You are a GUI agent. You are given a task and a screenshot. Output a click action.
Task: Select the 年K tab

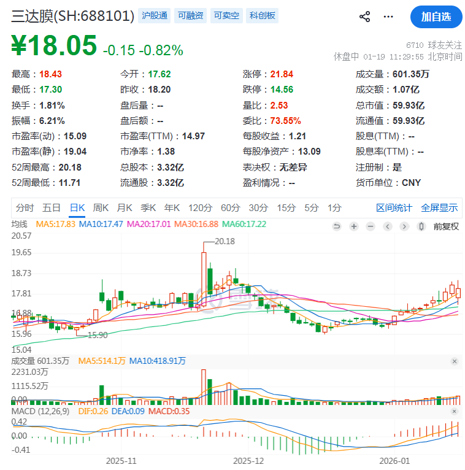coord(172,208)
